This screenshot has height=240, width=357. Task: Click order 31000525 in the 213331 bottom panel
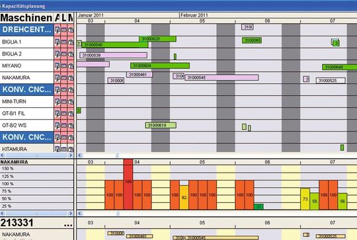pos(331,236)
